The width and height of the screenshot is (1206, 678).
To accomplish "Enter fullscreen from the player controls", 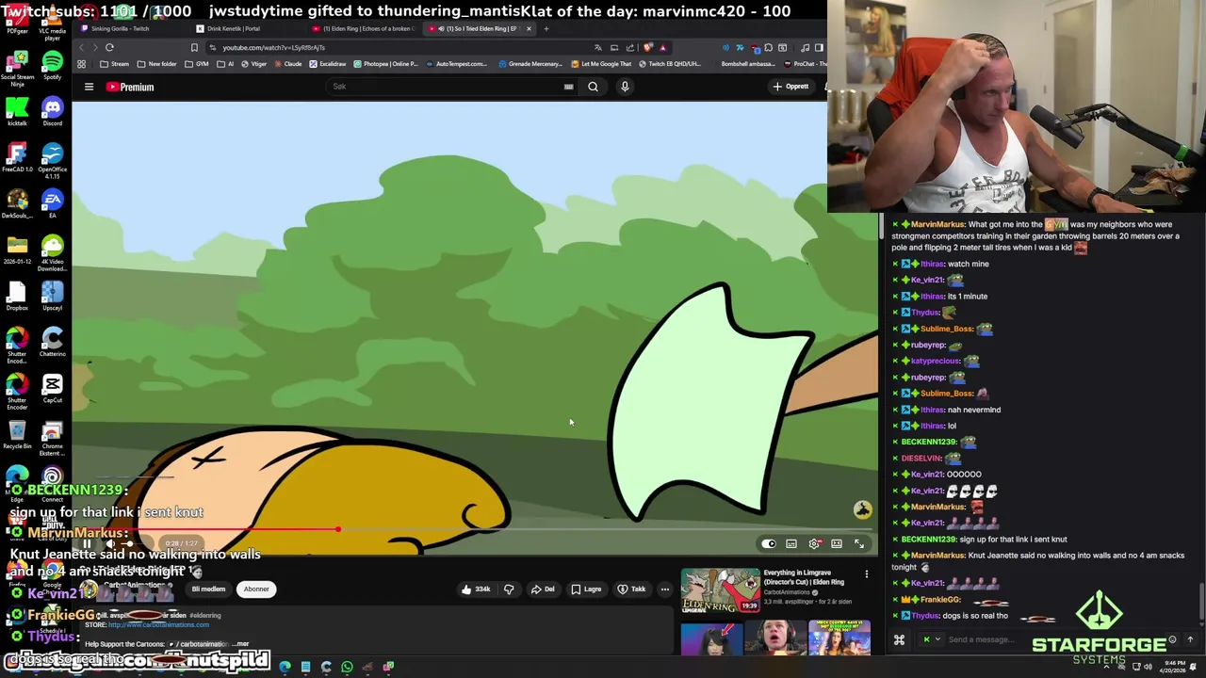I will click(x=859, y=543).
